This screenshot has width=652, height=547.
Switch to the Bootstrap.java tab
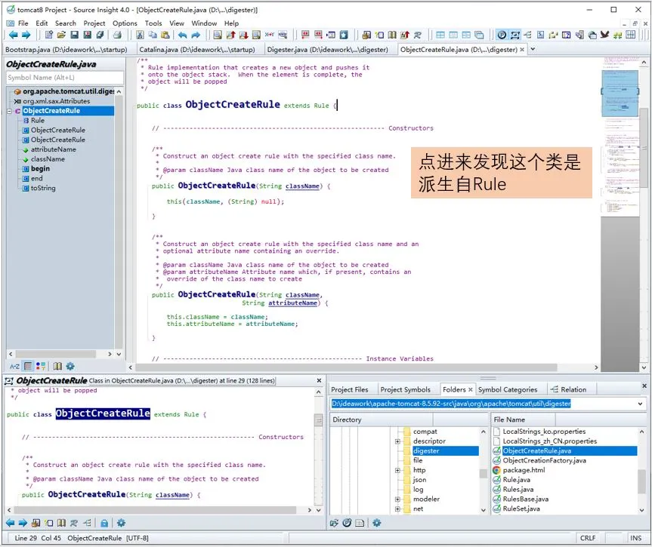coord(66,50)
